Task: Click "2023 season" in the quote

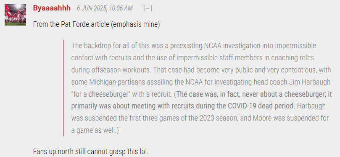Action: (219, 118)
